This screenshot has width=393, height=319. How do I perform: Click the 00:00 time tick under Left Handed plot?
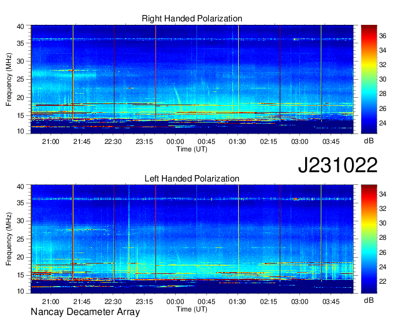click(x=175, y=302)
